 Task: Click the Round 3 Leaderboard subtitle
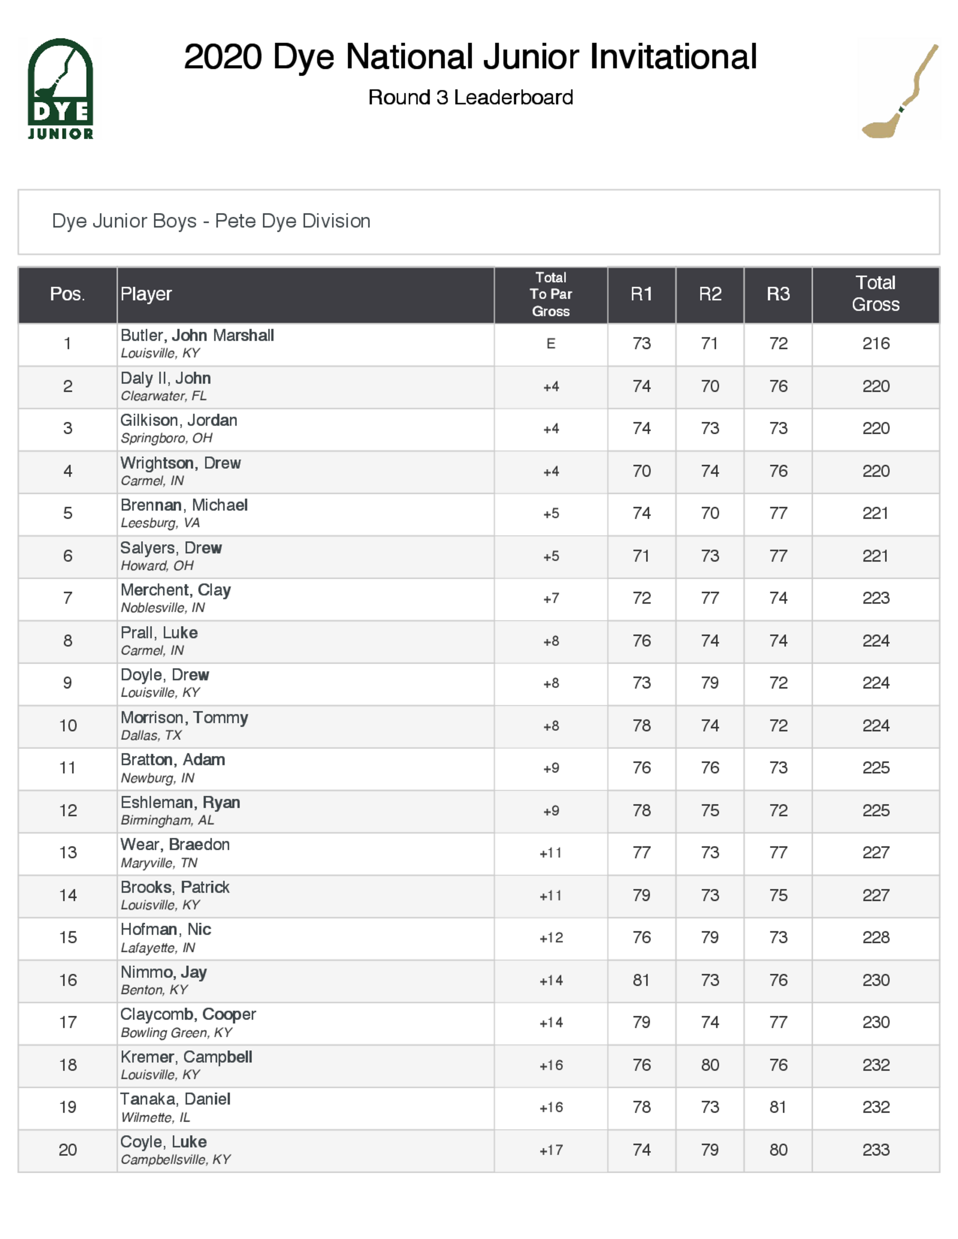(470, 98)
